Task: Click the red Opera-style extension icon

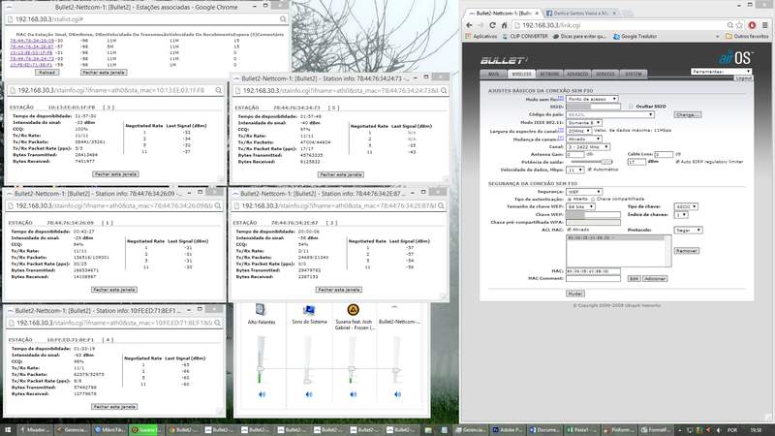Action: click(753, 25)
